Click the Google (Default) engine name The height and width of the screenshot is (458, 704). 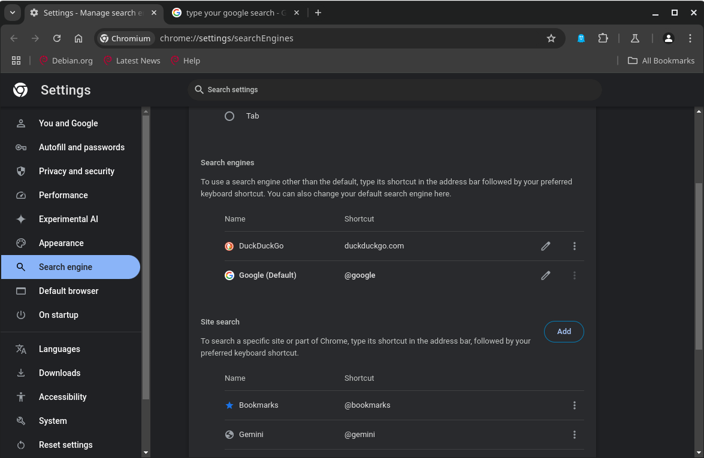point(268,275)
